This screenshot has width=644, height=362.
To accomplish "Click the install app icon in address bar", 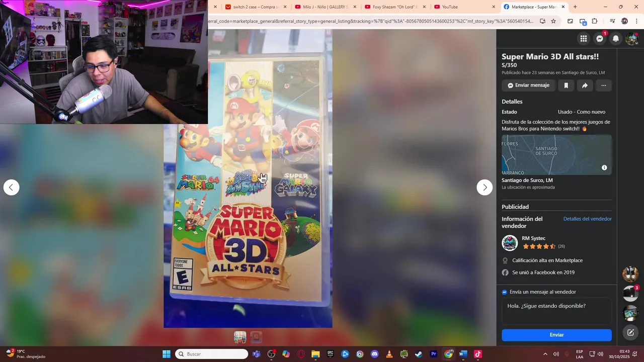I will (x=542, y=21).
